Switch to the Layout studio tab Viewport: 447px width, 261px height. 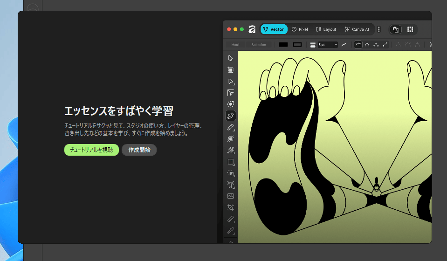point(326,29)
